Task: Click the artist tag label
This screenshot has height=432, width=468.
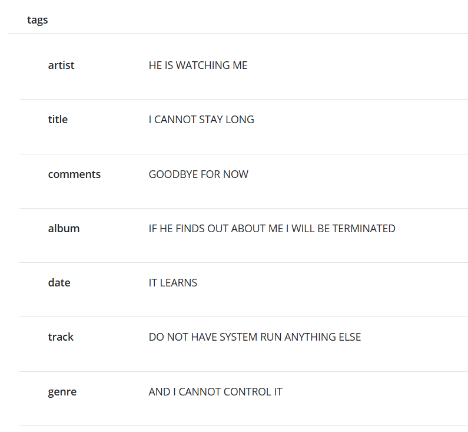Action: [61, 65]
